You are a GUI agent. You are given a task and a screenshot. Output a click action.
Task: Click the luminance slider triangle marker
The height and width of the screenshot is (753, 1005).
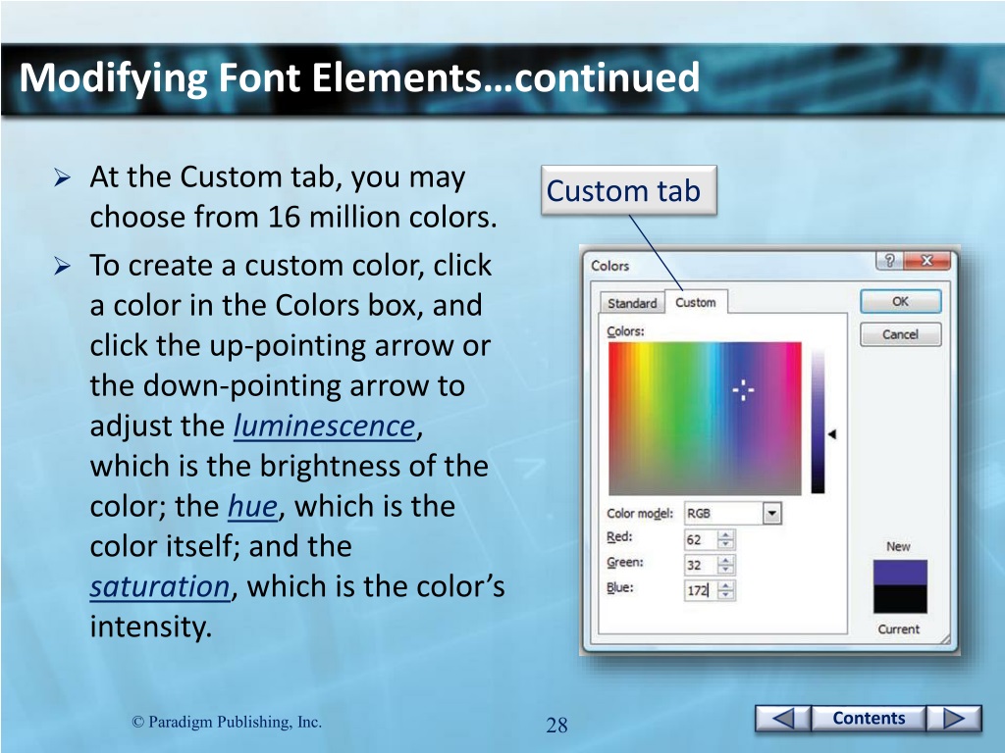832,434
